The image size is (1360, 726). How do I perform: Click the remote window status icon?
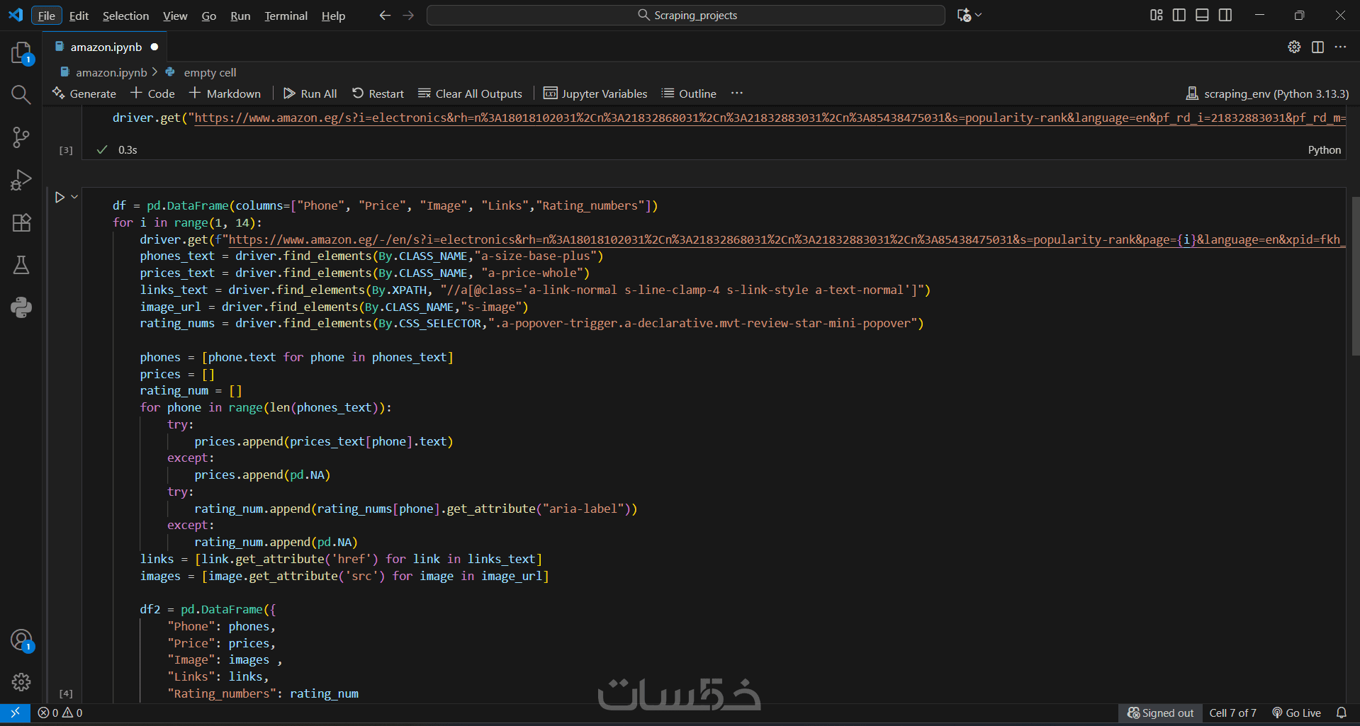pos(15,713)
